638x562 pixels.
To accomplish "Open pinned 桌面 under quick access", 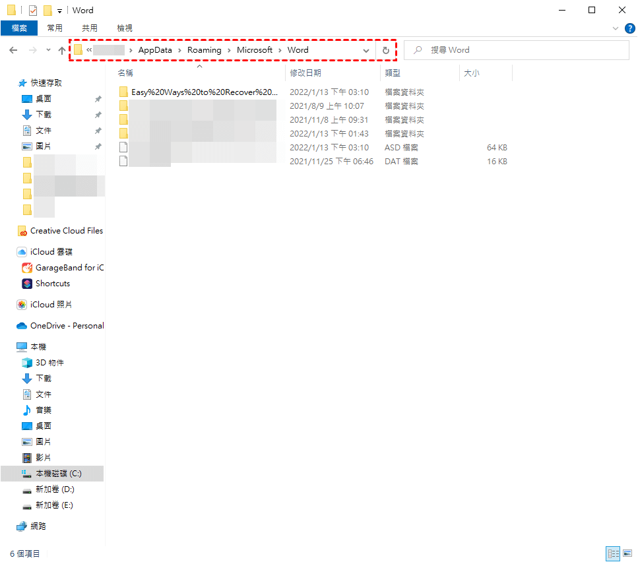I will pyautogui.click(x=44, y=99).
